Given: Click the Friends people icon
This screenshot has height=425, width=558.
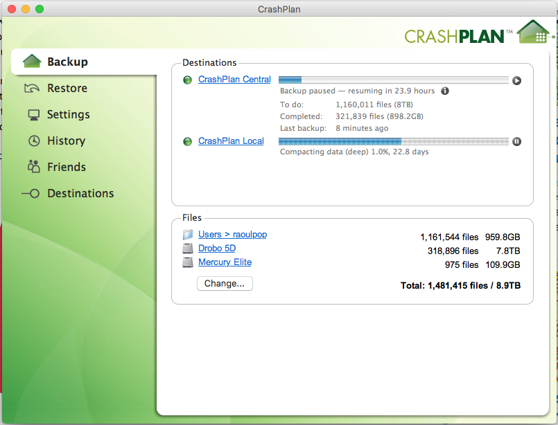Looking at the screenshot, I should 33,167.
